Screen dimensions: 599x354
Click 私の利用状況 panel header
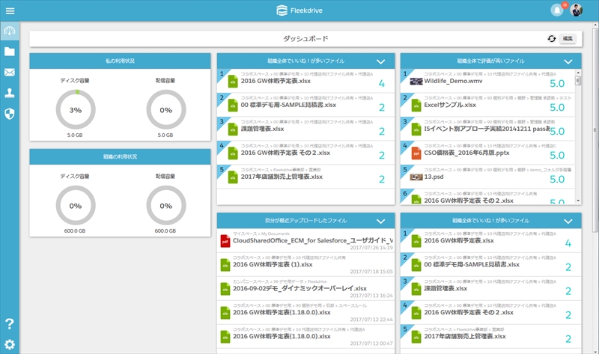(x=120, y=61)
